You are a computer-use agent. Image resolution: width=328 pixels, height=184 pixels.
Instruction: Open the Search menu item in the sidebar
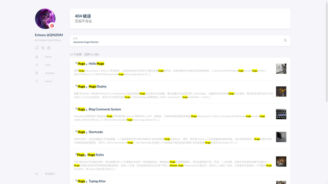tap(48, 81)
